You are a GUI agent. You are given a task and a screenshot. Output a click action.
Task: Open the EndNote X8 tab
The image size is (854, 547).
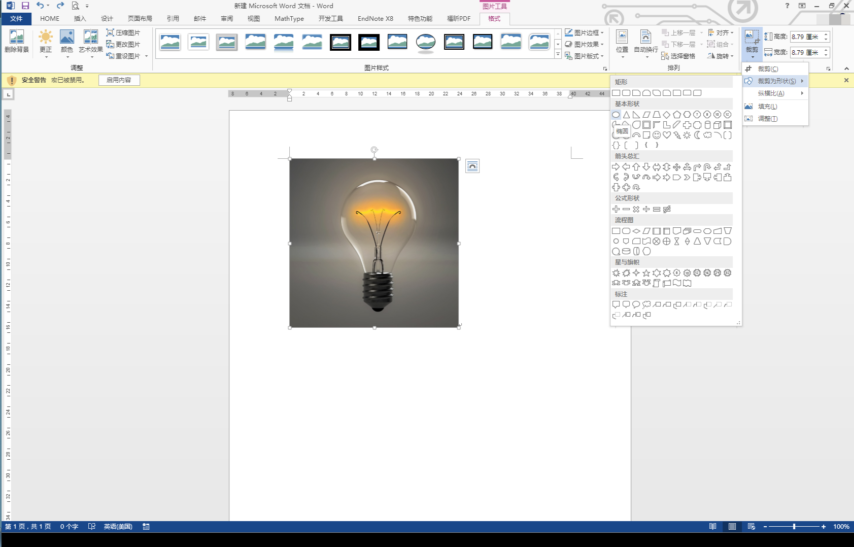pyautogui.click(x=375, y=19)
